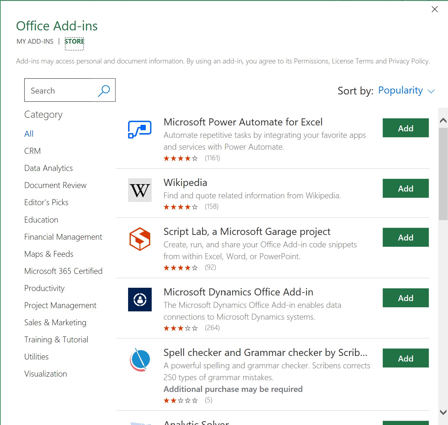Open the Sort by Popularity dropdown

(406, 90)
